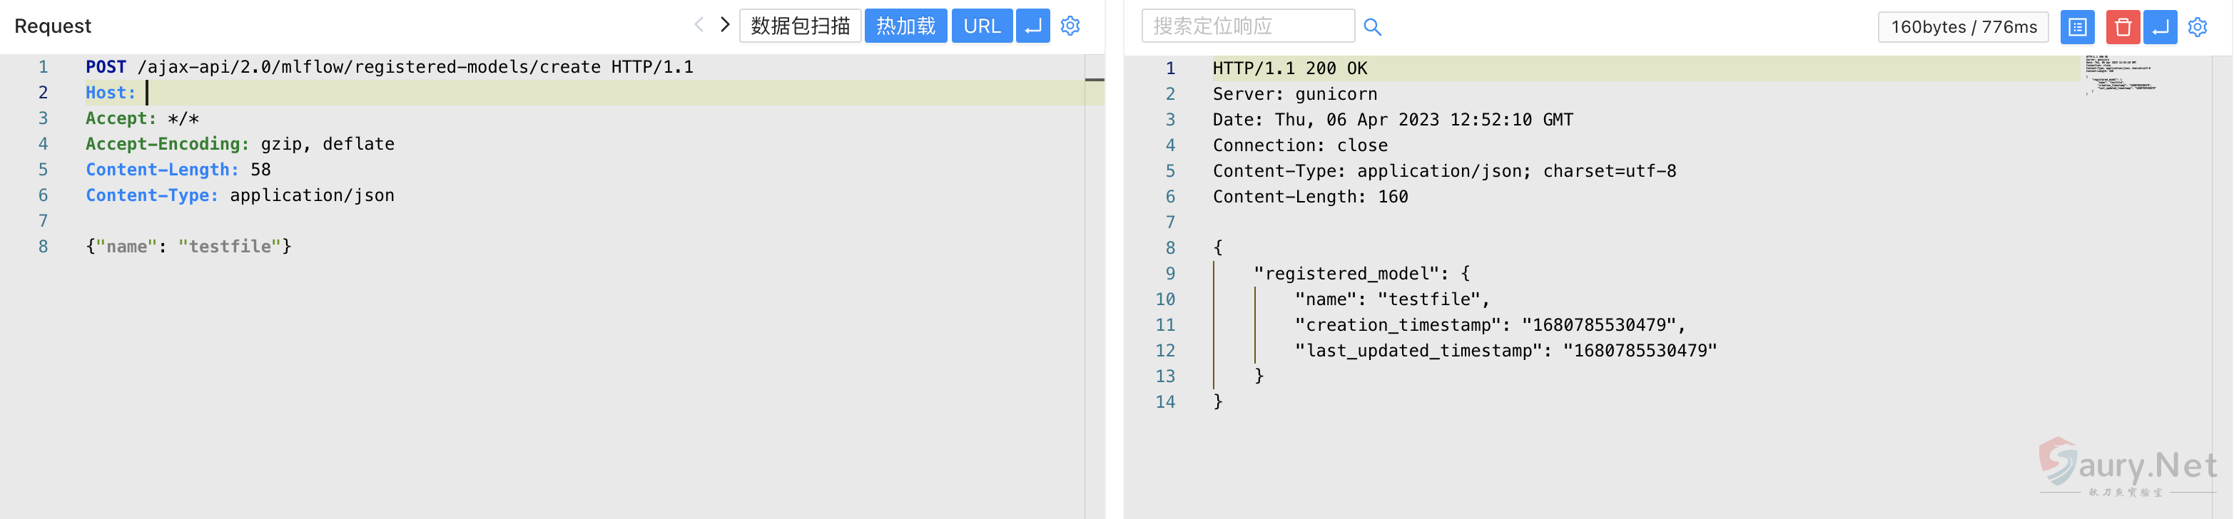This screenshot has width=2239, height=519.
Task: Place cursor on the Host header line
Action: click(347, 93)
